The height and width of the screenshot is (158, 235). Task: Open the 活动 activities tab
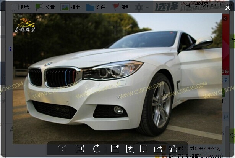coord(122,7)
